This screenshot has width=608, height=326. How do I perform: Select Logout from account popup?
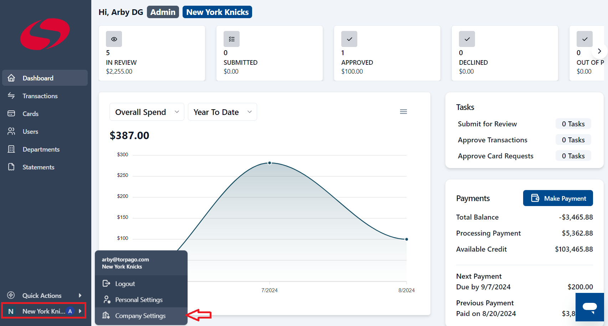[141, 284]
